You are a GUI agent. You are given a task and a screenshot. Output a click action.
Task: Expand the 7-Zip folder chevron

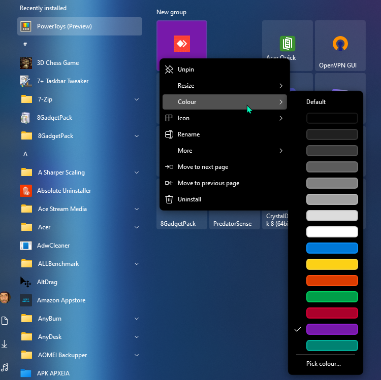tap(137, 99)
